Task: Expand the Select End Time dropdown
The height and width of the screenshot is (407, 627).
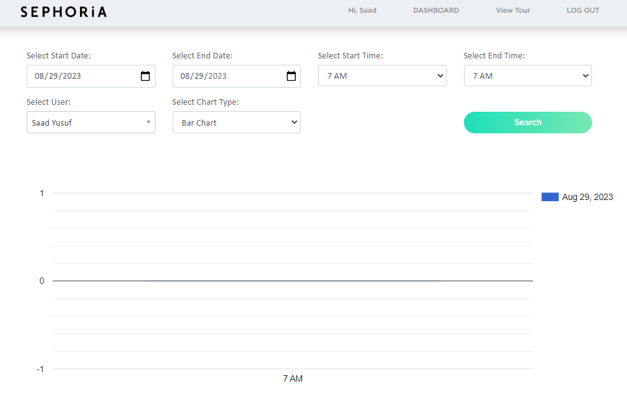Action: coord(528,76)
